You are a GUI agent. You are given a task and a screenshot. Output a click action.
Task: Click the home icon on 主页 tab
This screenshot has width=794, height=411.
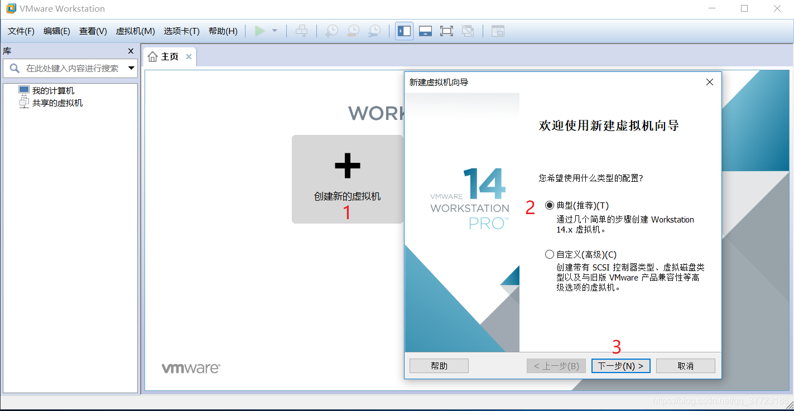coord(153,57)
